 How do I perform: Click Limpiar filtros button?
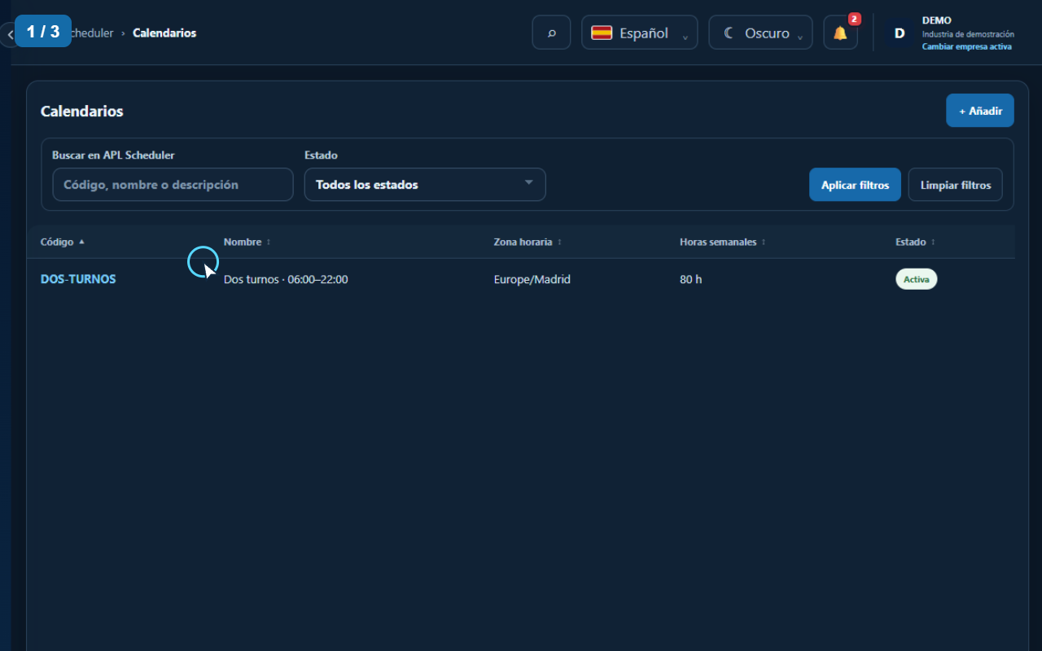point(956,185)
